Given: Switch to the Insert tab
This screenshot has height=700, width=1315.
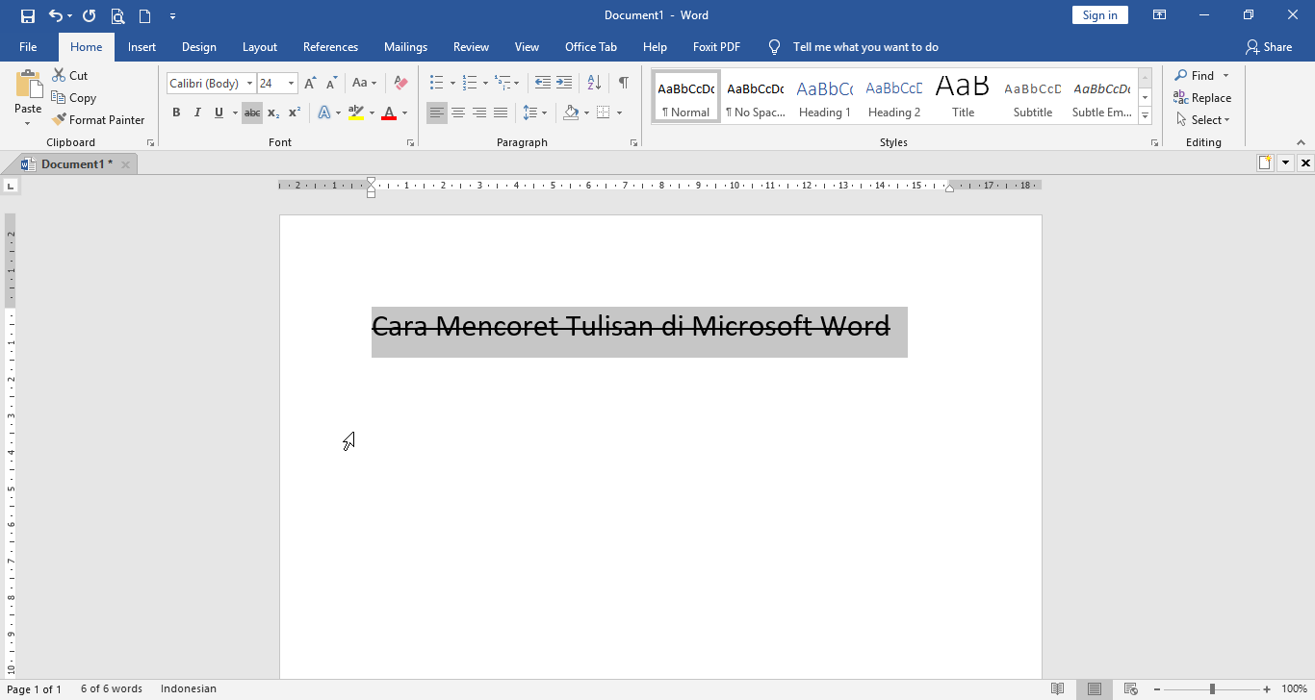Looking at the screenshot, I should click(142, 47).
